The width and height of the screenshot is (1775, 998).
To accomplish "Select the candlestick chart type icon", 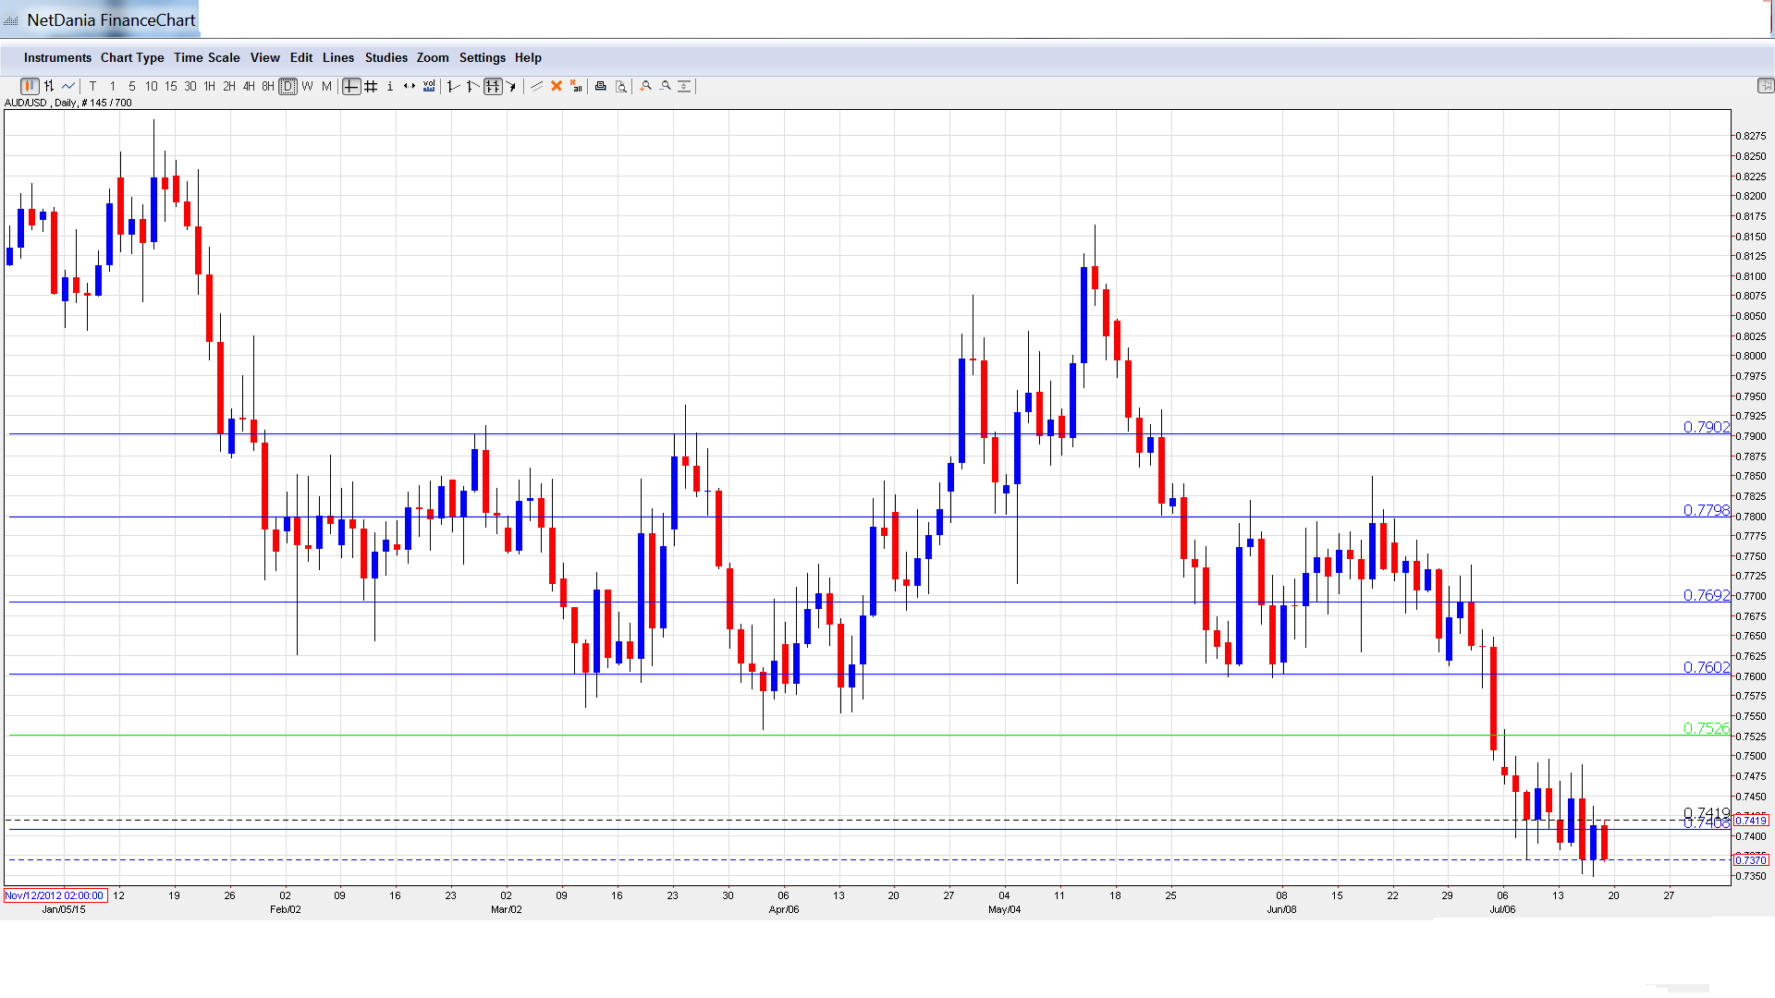I will 30,86.
